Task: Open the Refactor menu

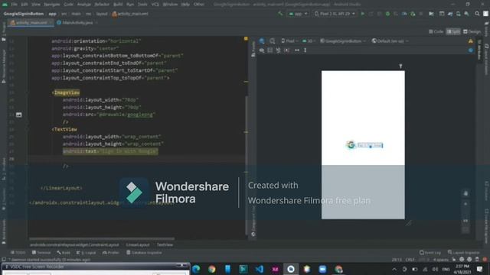Action: click(x=102, y=5)
